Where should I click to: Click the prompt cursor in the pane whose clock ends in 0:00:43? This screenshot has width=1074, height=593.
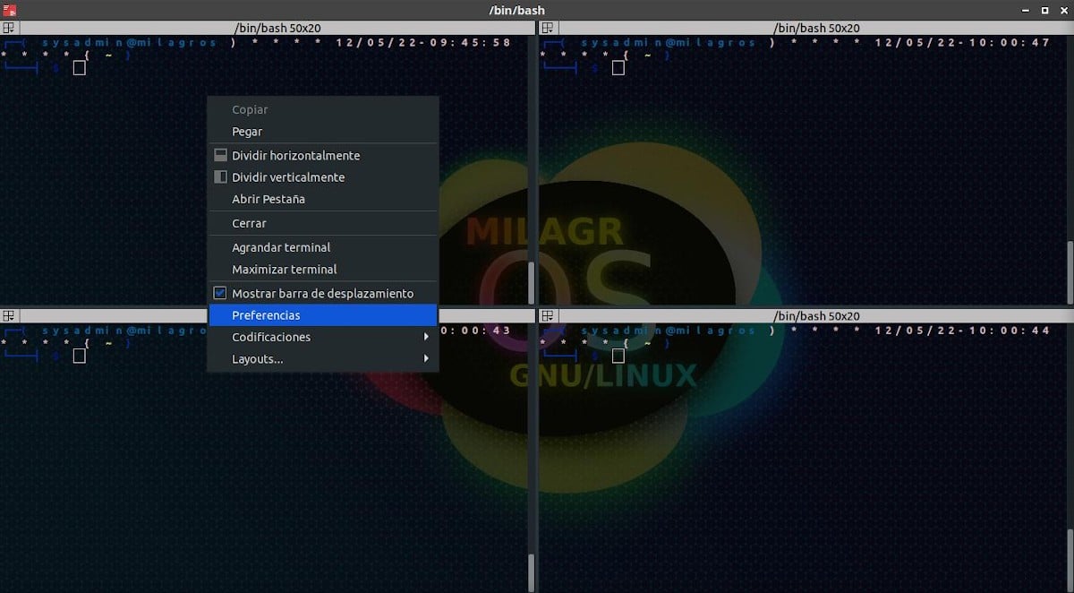pyautogui.click(x=80, y=356)
